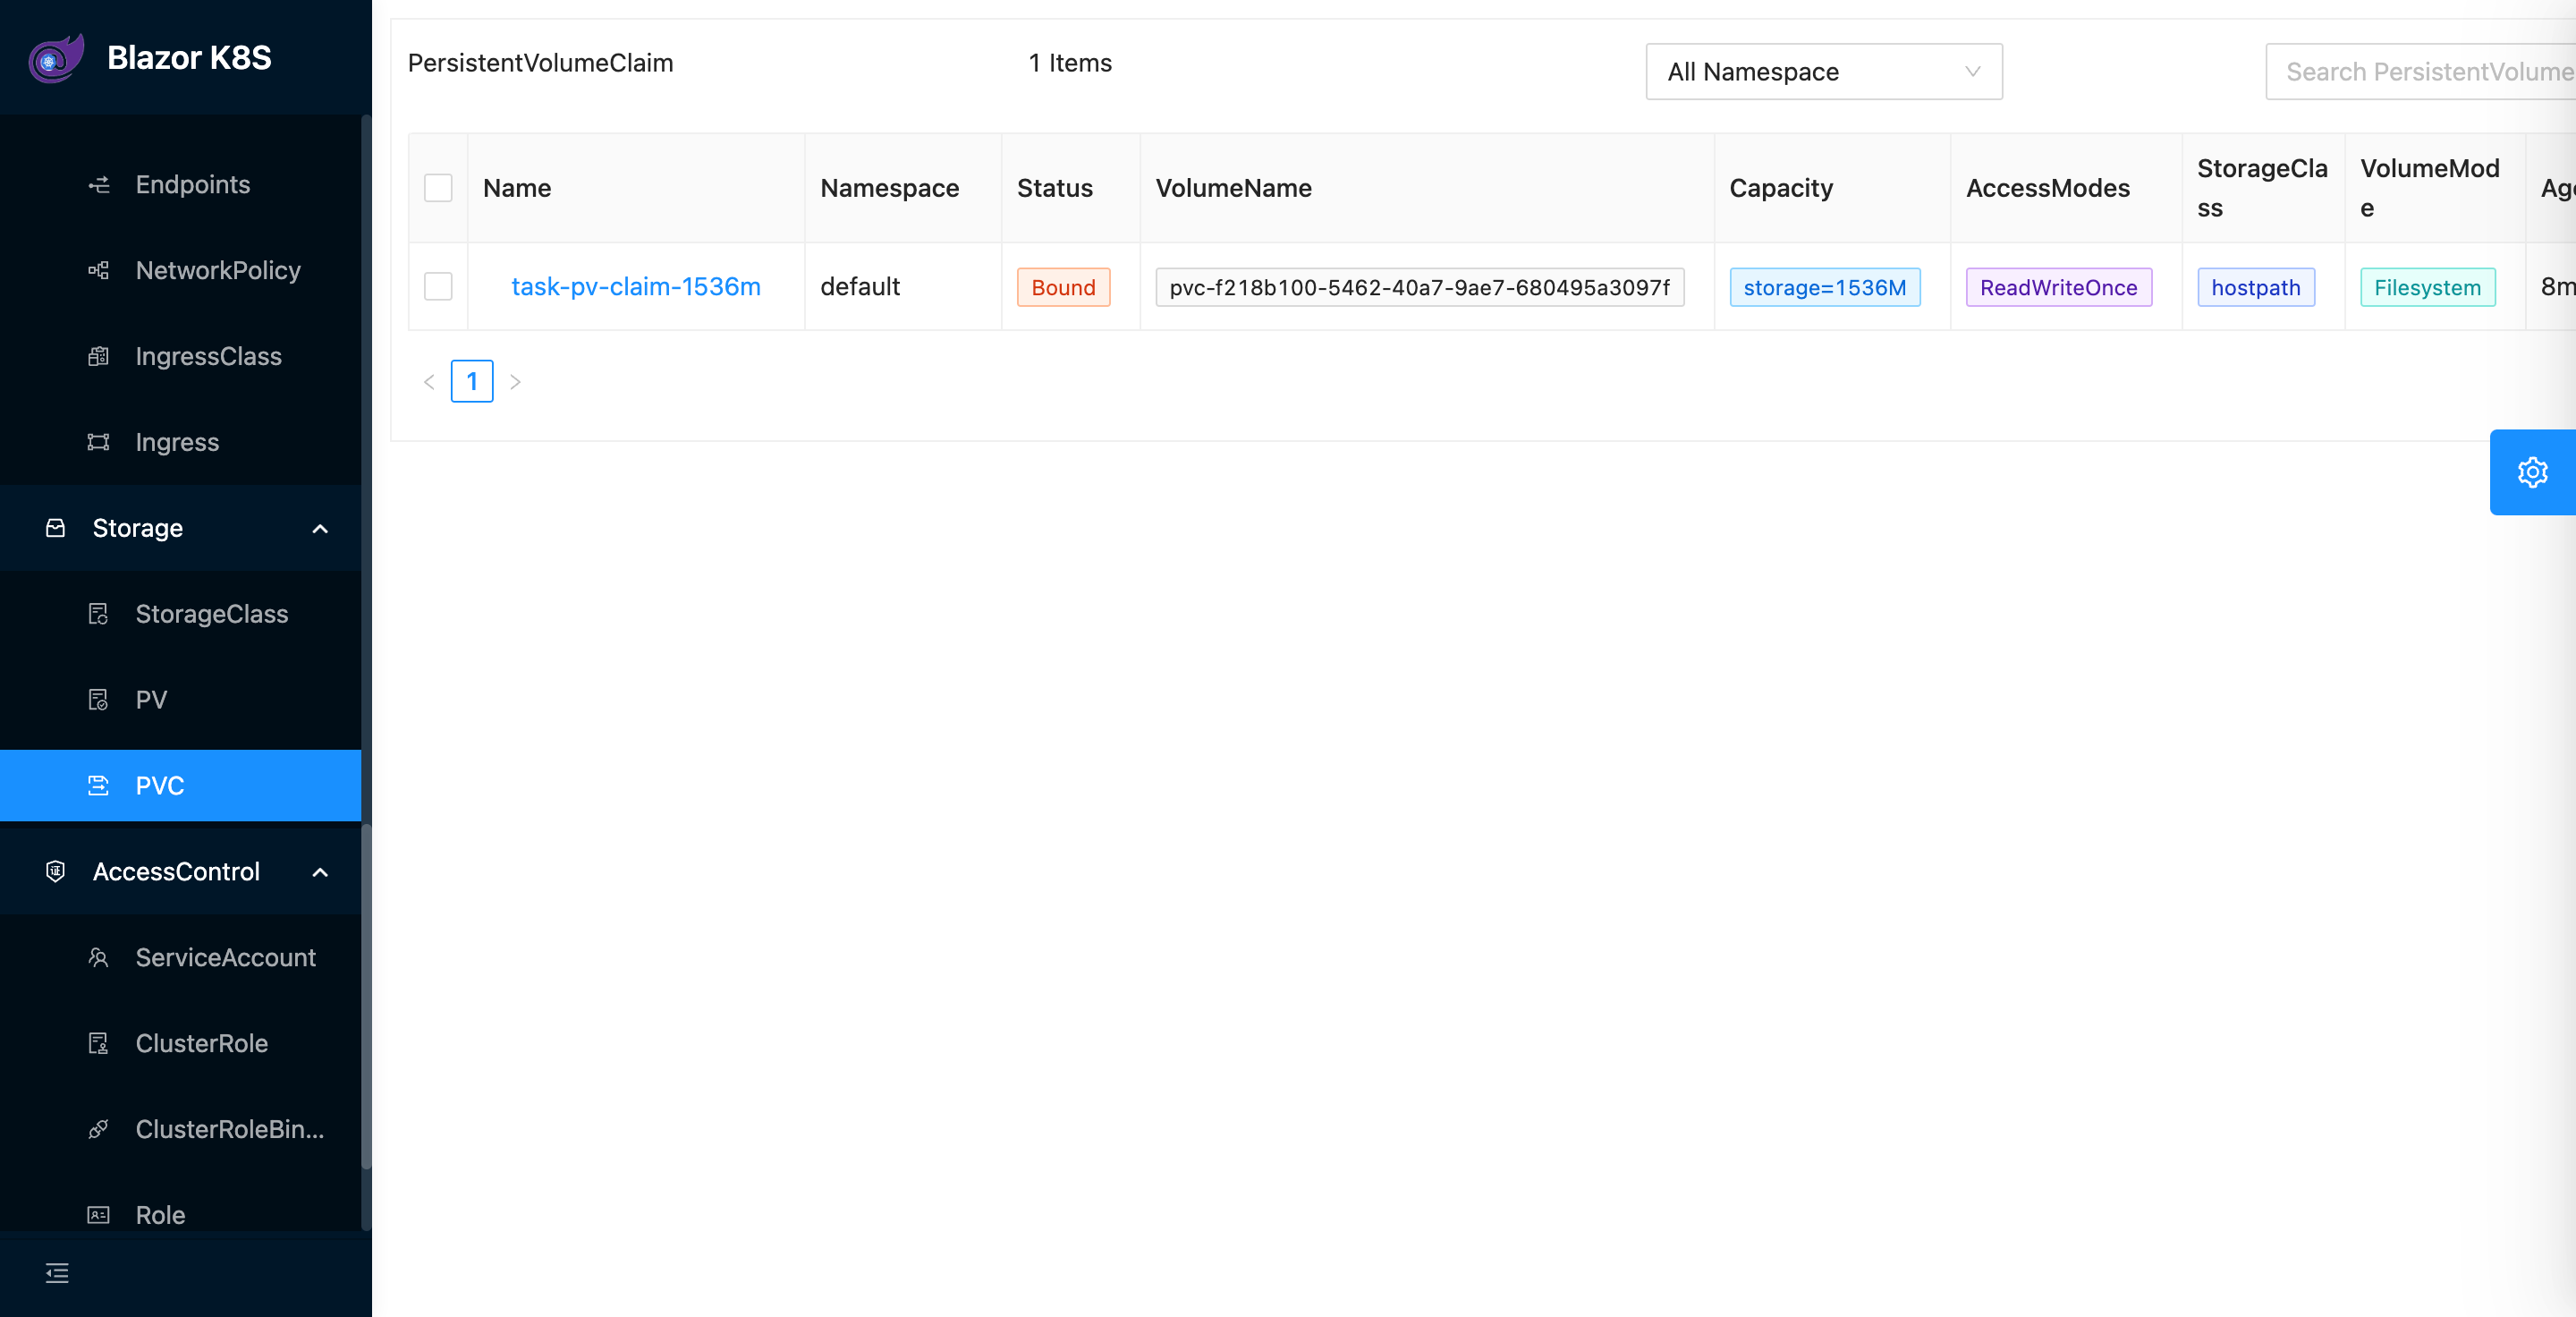Open the PV menu label

[151, 700]
